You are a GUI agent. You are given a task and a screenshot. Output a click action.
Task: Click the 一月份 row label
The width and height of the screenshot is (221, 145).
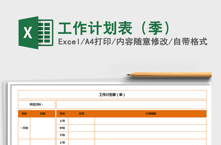point(24,128)
